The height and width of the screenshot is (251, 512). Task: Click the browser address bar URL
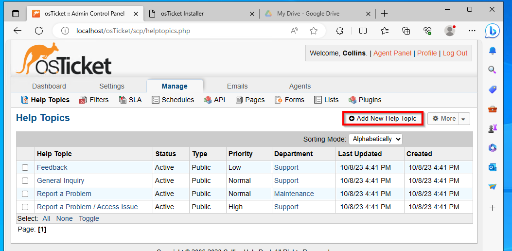pos(133,31)
